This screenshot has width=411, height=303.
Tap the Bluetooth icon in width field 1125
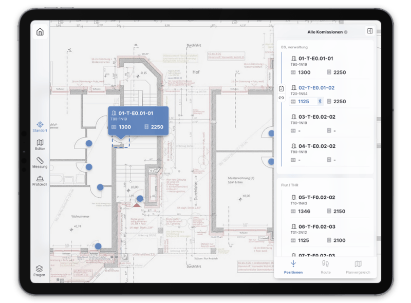pos(320,102)
